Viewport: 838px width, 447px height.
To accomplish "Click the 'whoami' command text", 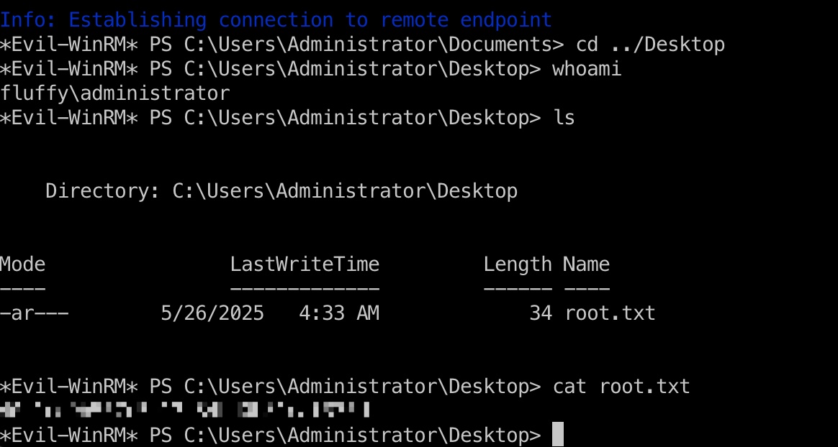I will [587, 69].
